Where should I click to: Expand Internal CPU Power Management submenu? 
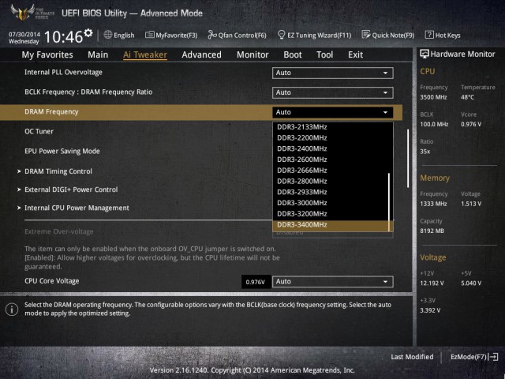click(x=77, y=208)
